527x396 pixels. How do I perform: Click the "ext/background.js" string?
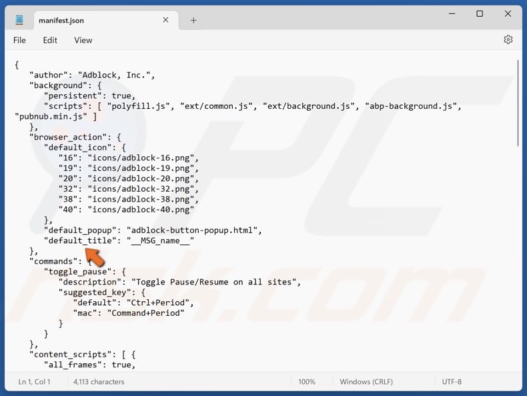tap(309, 106)
